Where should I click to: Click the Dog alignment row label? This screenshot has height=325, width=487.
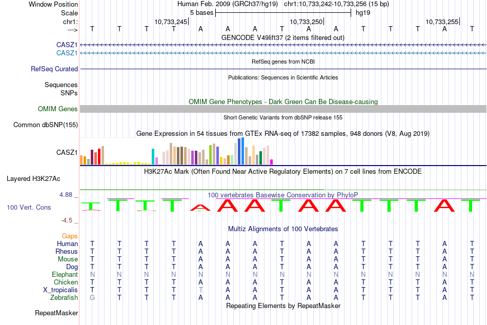tap(72, 267)
